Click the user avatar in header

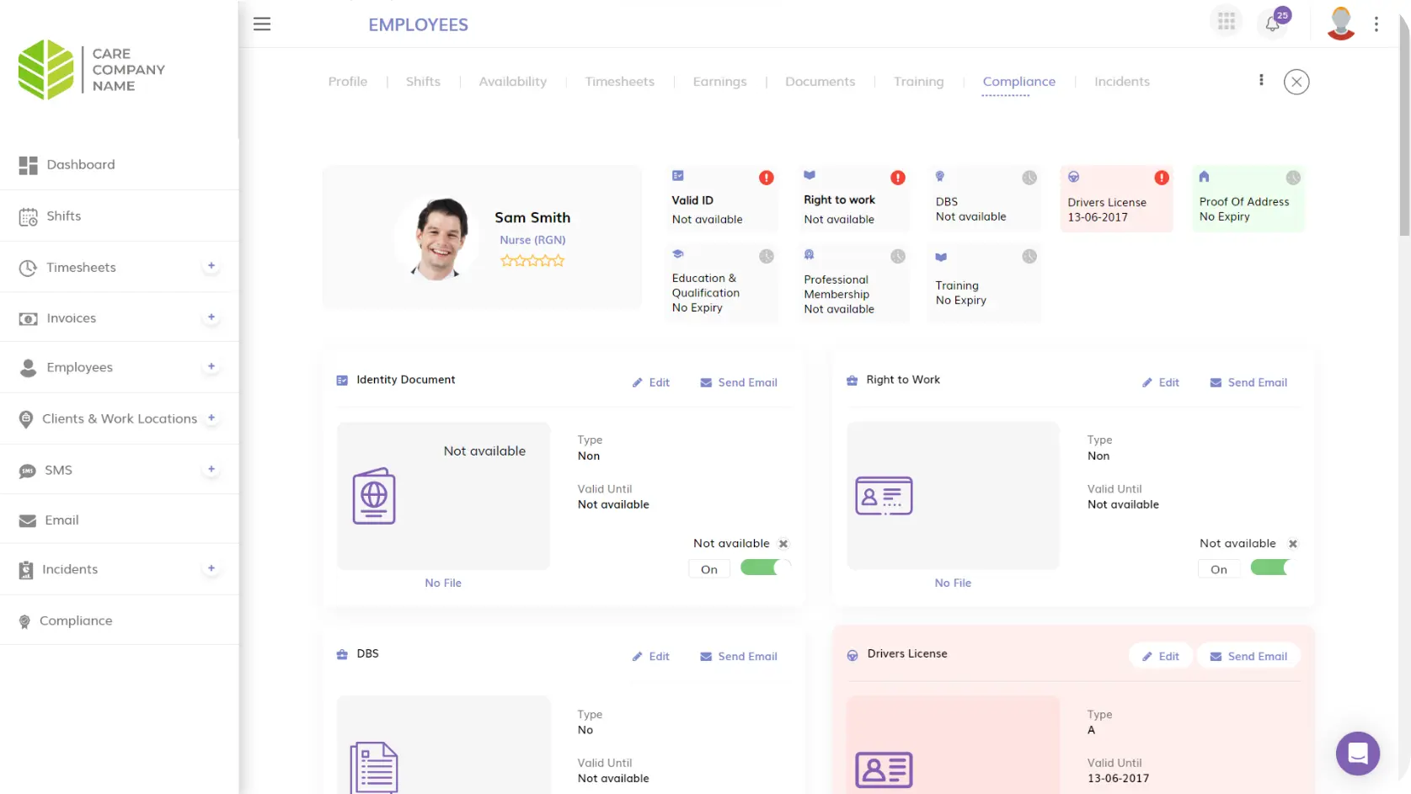[1340, 24]
